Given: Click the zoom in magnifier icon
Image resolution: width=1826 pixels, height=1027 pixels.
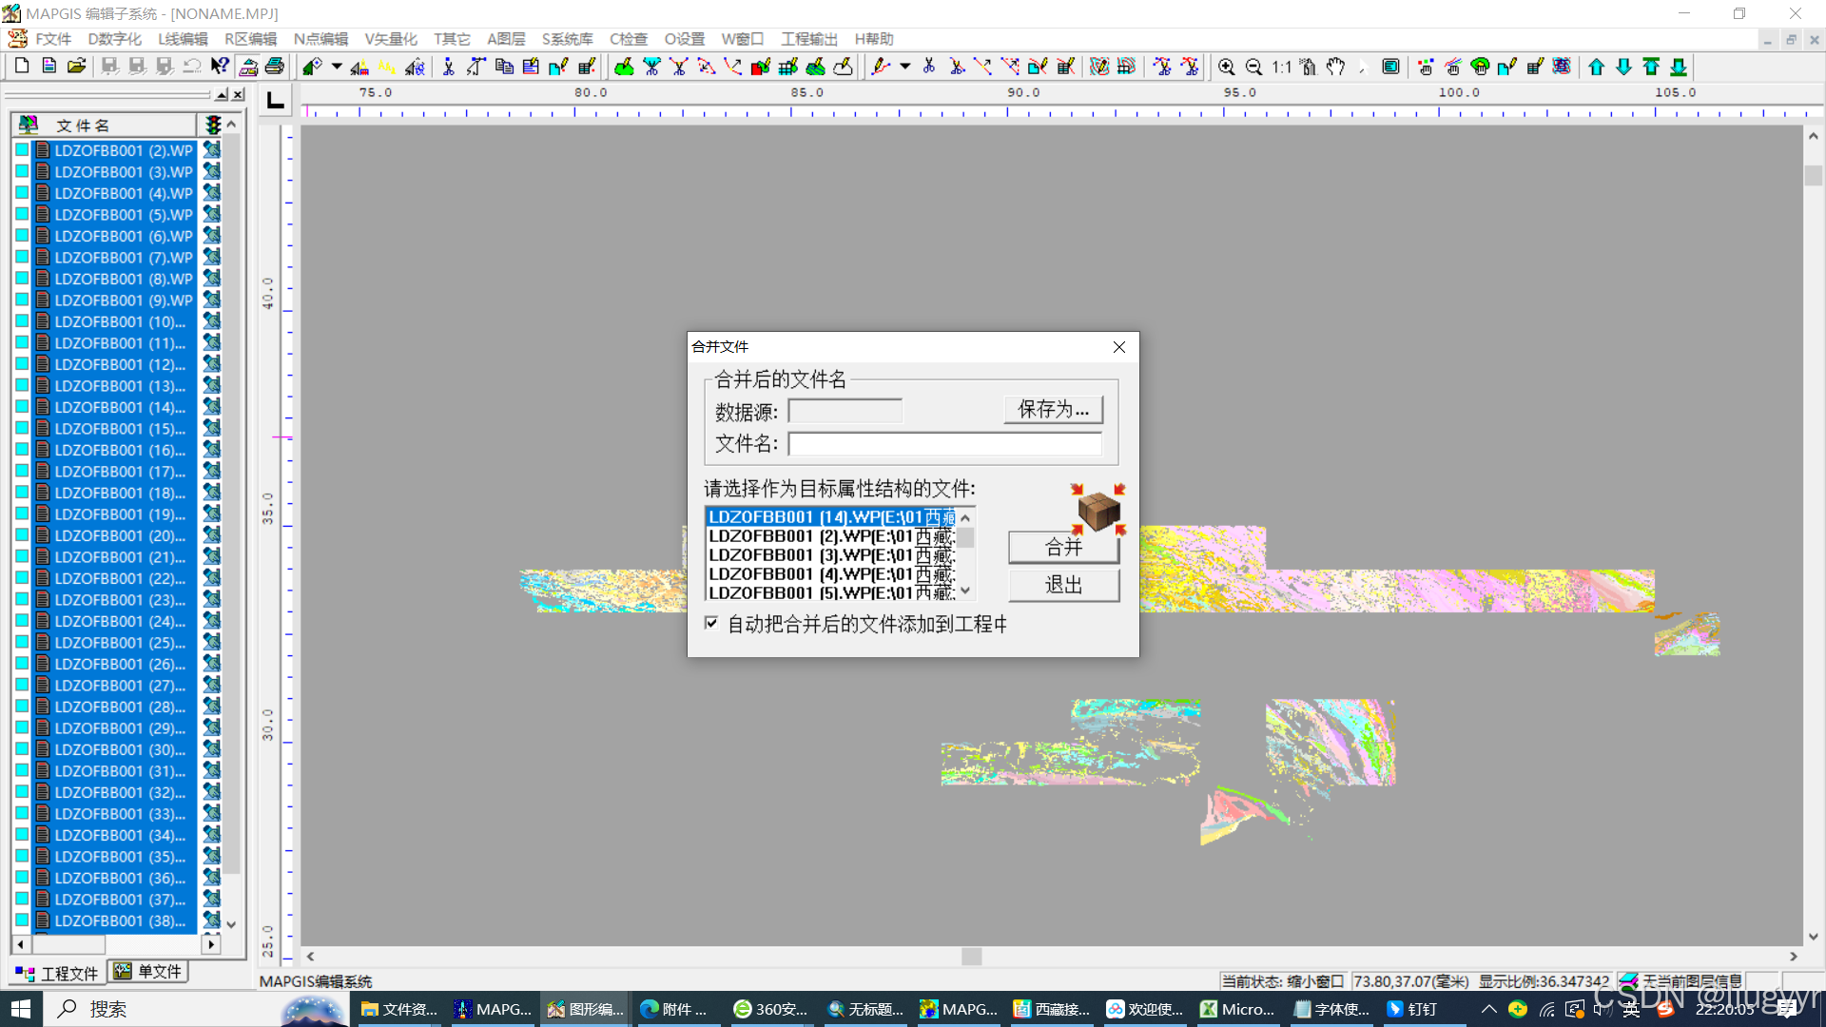Looking at the screenshot, I should pos(1227,67).
